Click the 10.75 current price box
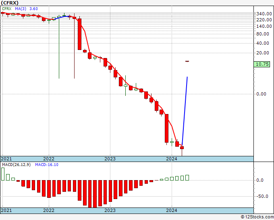This screenshot has width=274, height=220. point(262,64)
